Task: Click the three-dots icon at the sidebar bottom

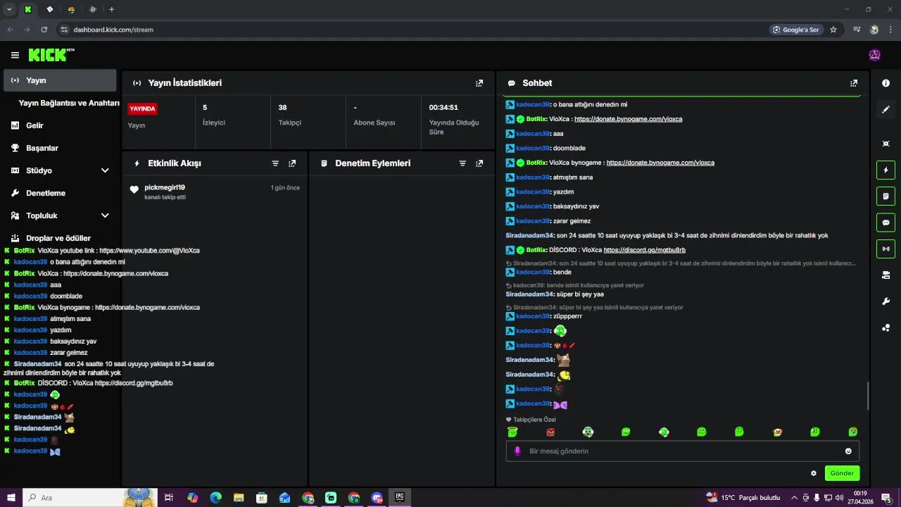Action: pyautogui.click(x=886, y=327)
